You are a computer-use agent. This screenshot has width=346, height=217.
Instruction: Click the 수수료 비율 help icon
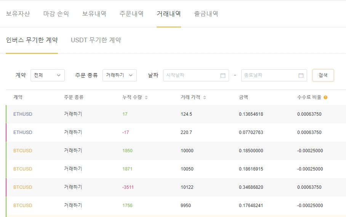point(325,97)
